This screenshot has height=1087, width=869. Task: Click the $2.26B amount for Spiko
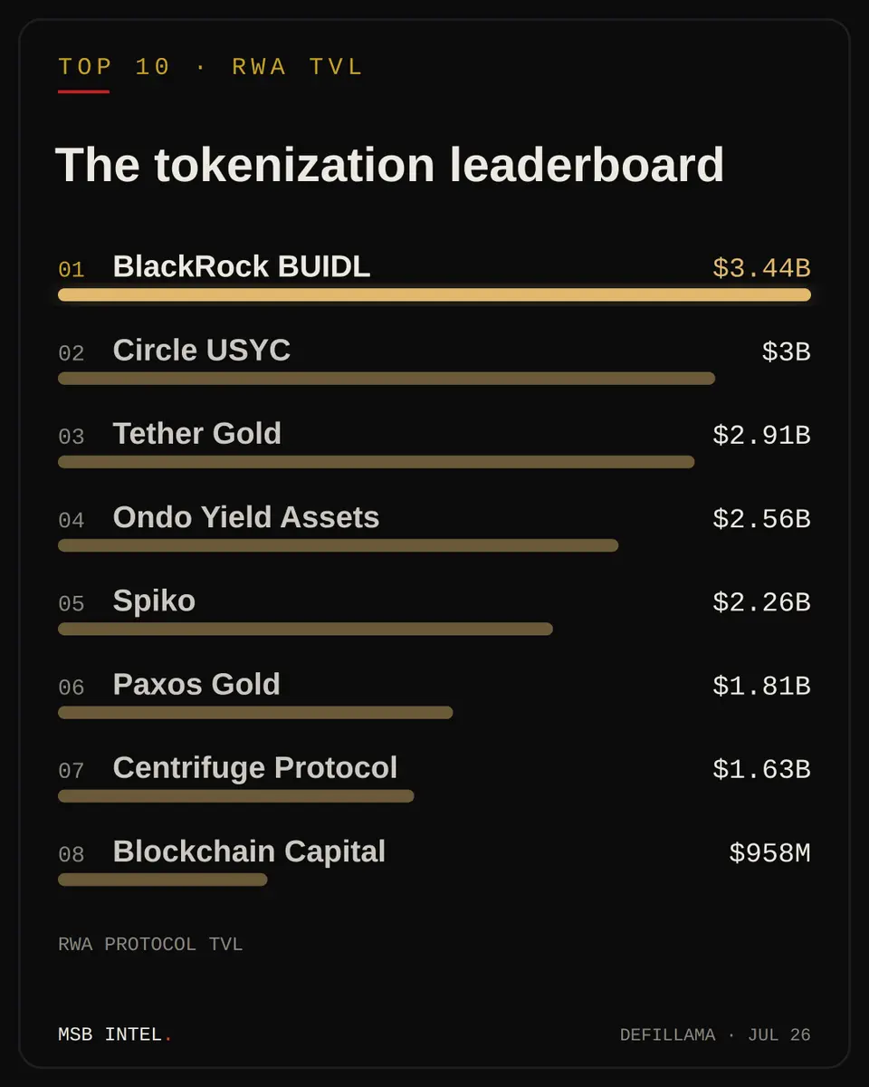click(x=761, y=602)
